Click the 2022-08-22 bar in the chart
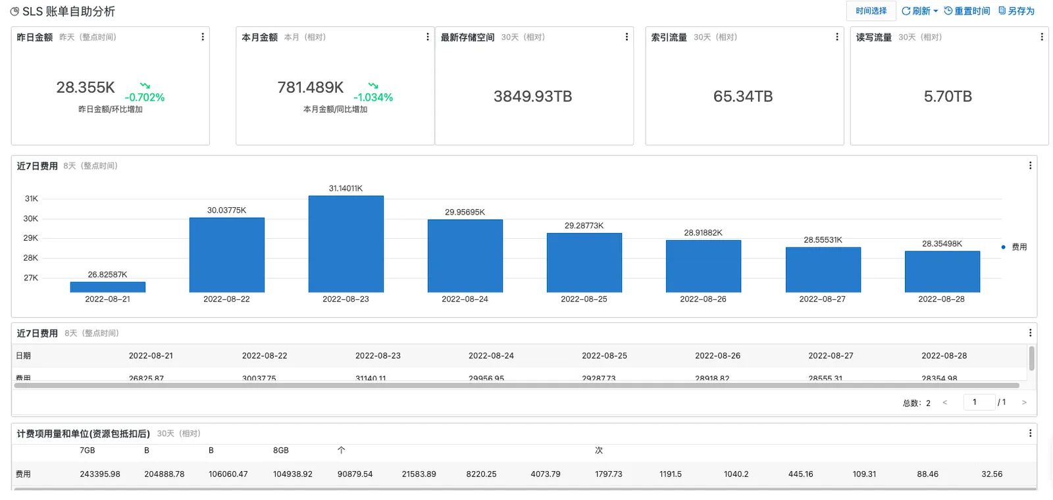 (x=227, y=255)
